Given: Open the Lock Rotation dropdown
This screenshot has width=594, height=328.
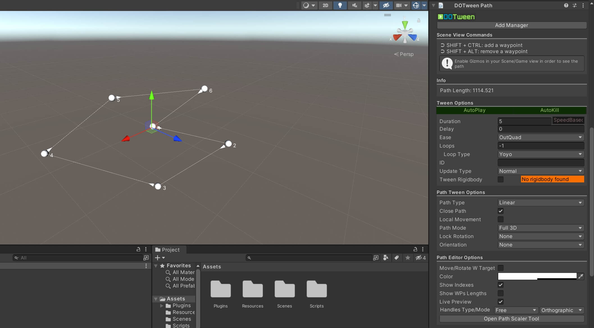Looking at the screenshot, I should [541, 236].
